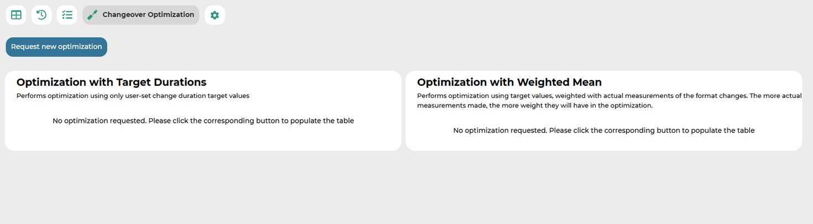The width and height of the screenshot is (813, 224).
Task: Click the words 'Target Durations' in the heading
Action: (x=161, y=82)
